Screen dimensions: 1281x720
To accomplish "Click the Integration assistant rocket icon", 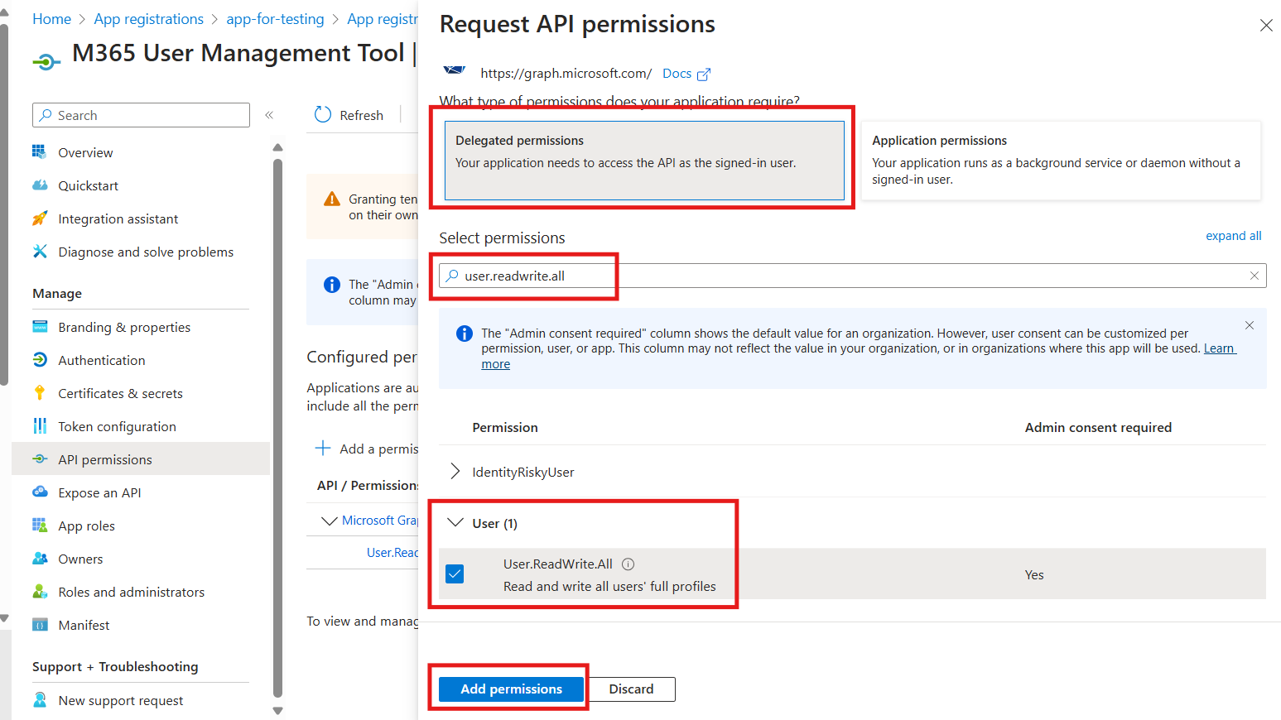I will 39,218.
